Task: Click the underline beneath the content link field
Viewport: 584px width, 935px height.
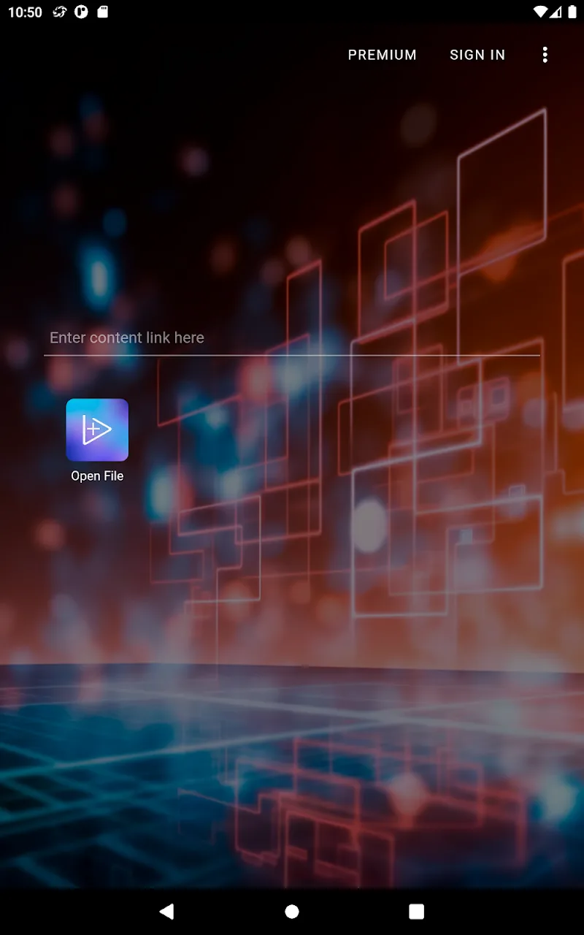Action: [x=292, y=355]
